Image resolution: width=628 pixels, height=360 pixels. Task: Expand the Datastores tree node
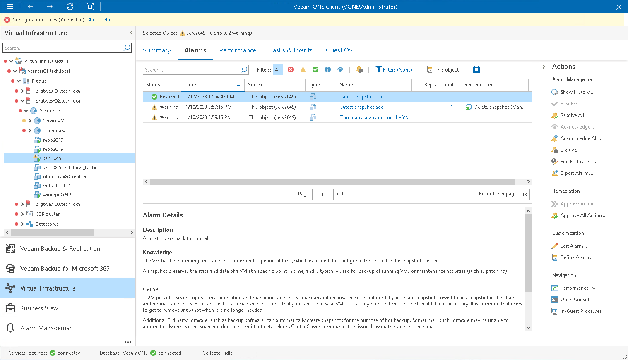22,224
